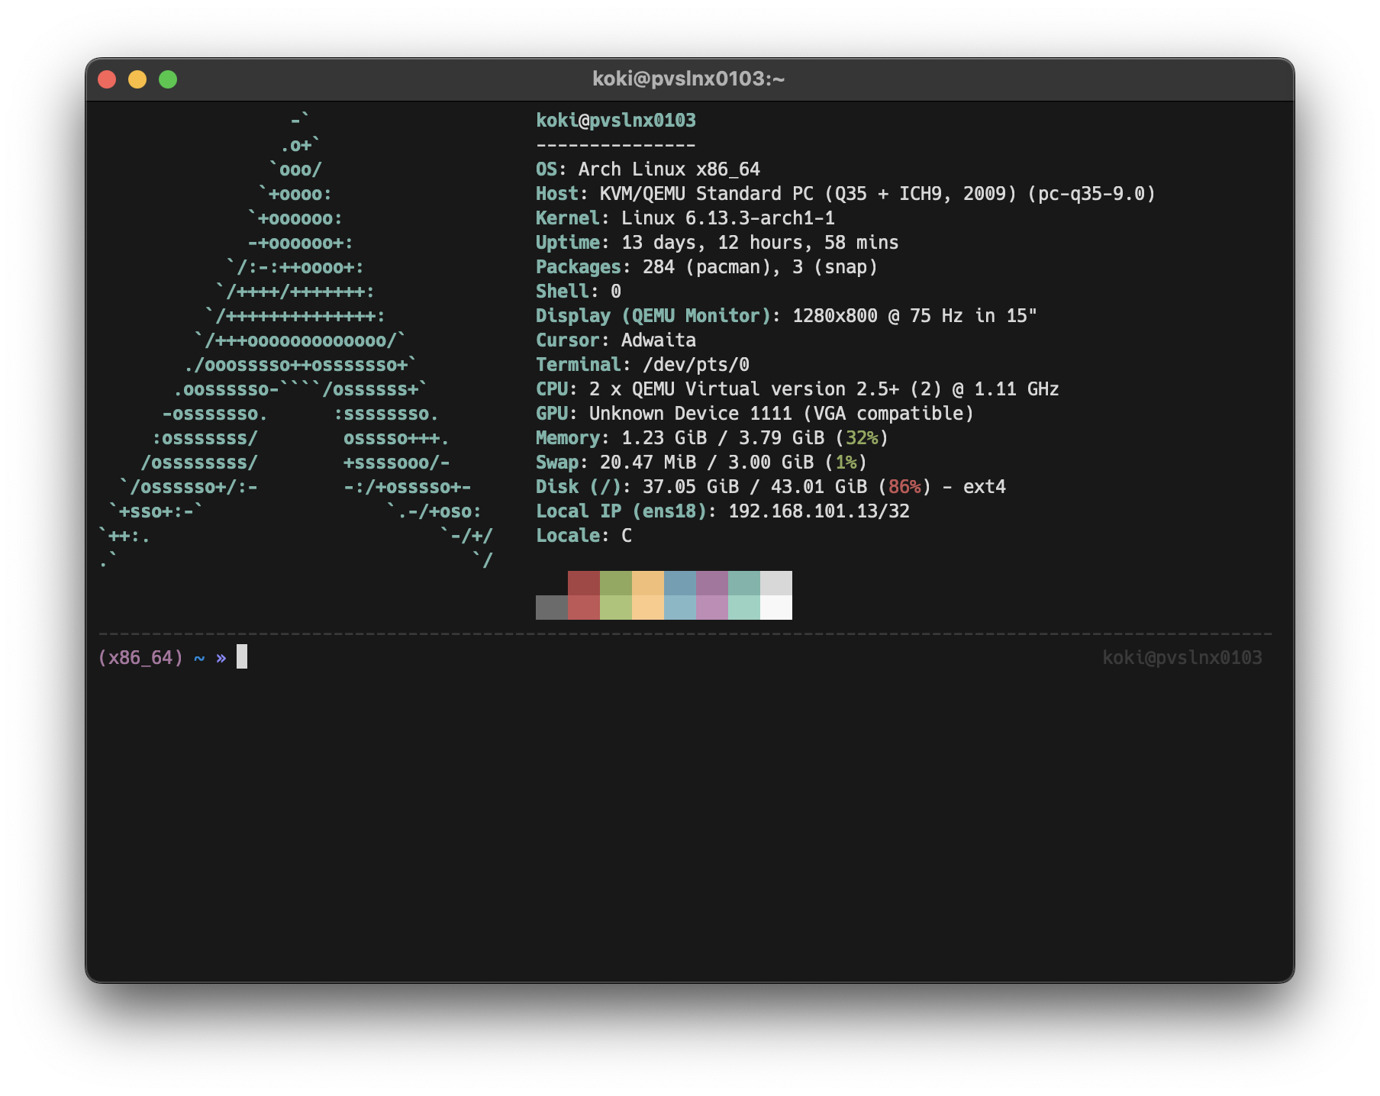Click koki@pvslnx0103 shown right of the prompt
This screenshot has height=1096, width=1380.
(x=1184, y=657)
